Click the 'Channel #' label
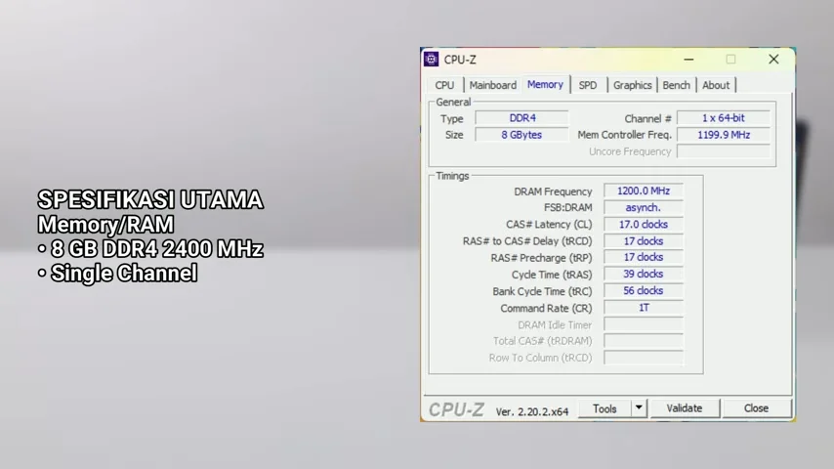 pos(647,118)
